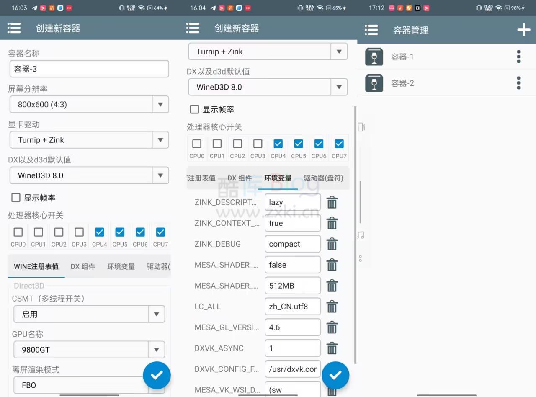Open the three-dot menu for 容器-1

pyautogui.click(x=518, y=57)
